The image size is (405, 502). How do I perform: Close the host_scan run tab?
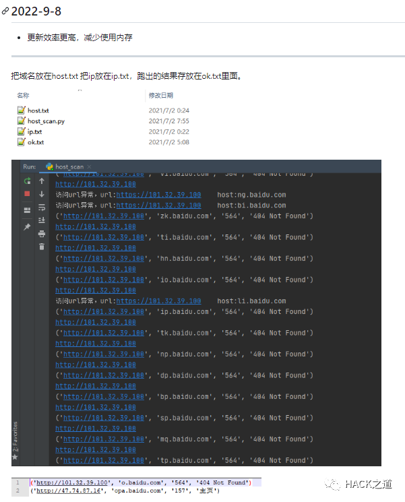(90, 167)
